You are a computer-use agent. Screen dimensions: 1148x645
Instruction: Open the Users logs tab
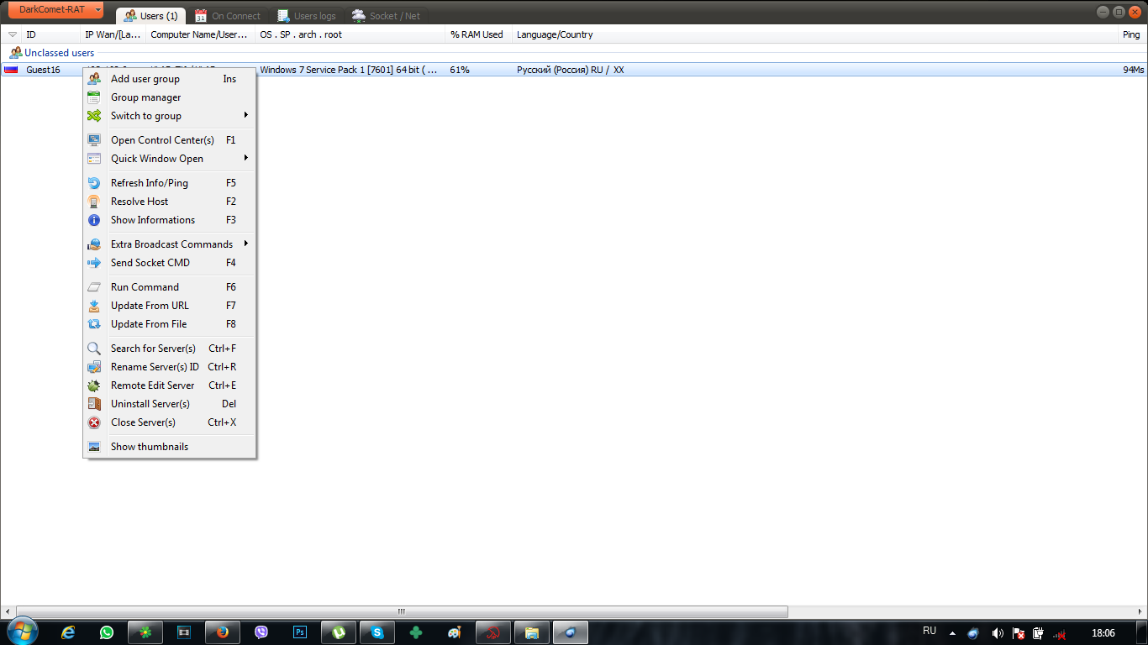pos(307,16)
